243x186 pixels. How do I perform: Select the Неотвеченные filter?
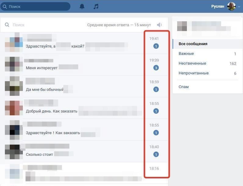click(x=208, y=63)
